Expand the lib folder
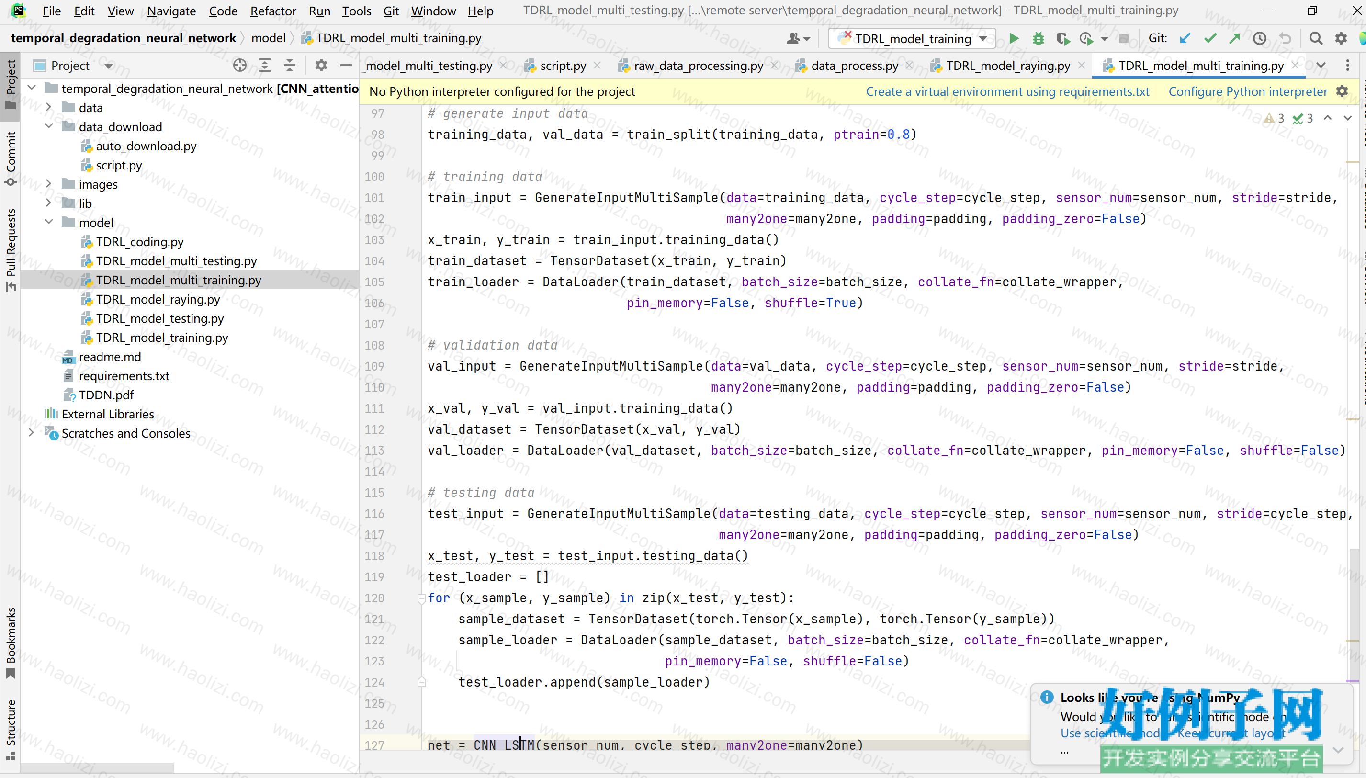 [x=49, y=203]
